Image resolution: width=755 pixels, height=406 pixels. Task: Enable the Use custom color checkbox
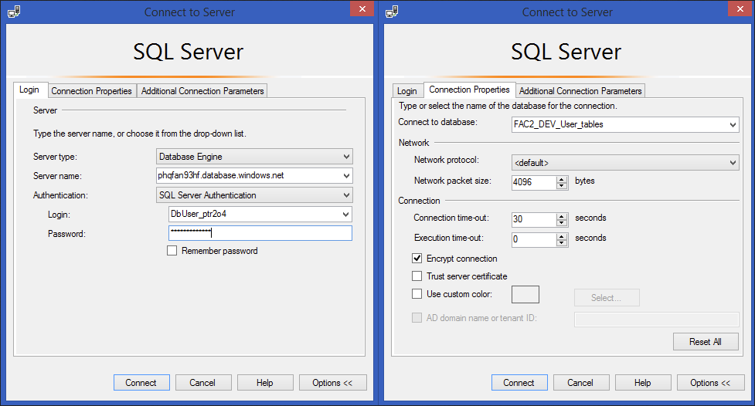(417, 294)
